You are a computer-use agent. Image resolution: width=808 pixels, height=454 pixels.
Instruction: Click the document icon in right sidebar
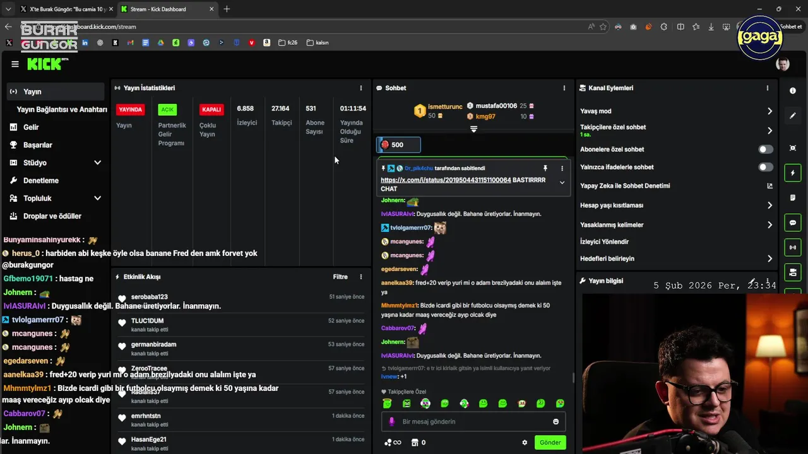pyautogui.click(x=793, y=198)
